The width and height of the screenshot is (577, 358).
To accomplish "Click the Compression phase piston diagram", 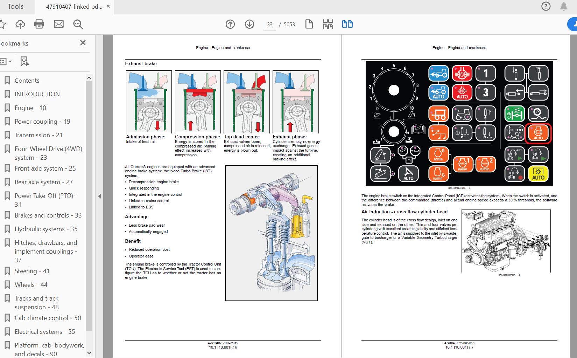I will 198,102.
